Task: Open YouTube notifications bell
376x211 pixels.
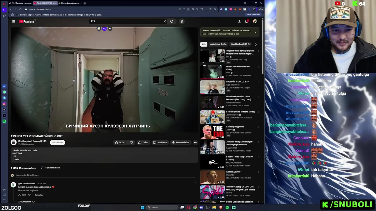Action: [x=247, y=21]
